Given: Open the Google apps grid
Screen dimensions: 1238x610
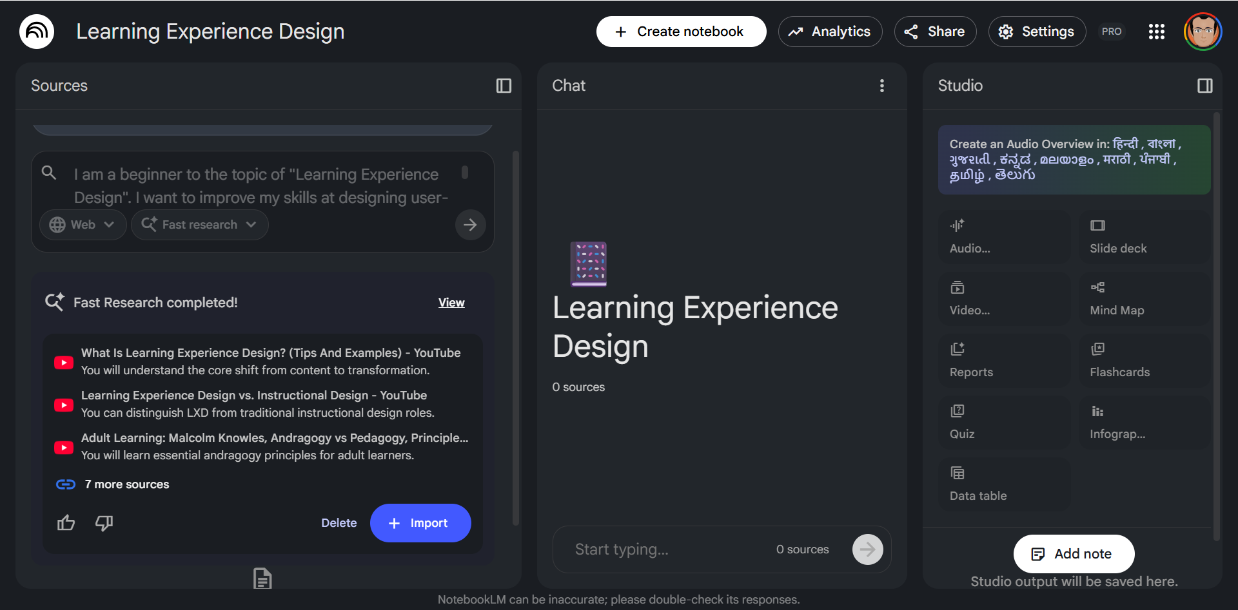Looking at the screenshot, I should coord(1156,32).
